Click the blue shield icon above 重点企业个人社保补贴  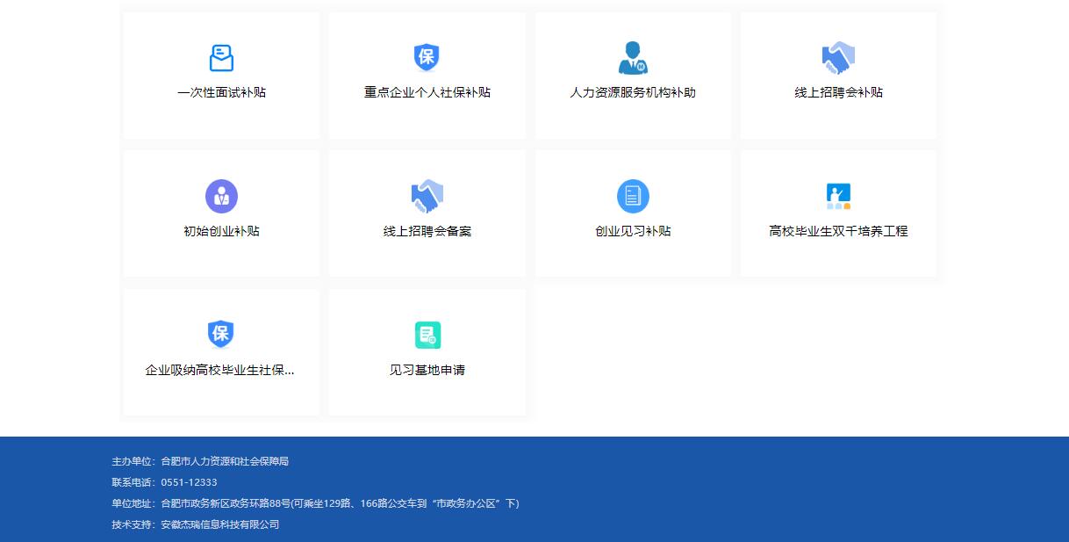tap(427, 58)
